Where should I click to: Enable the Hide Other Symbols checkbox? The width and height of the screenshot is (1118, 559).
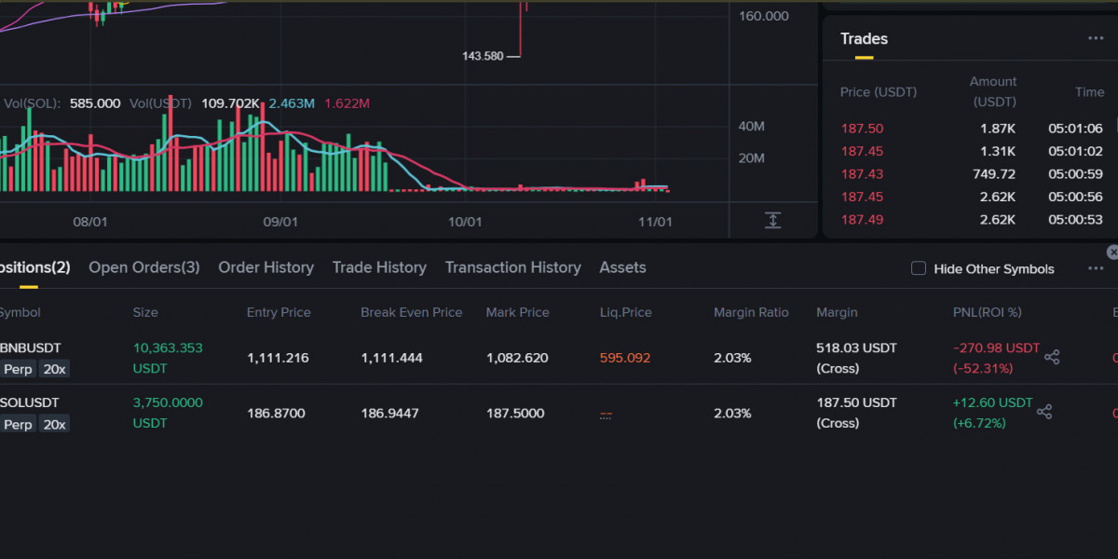click(x=919, y=268)
